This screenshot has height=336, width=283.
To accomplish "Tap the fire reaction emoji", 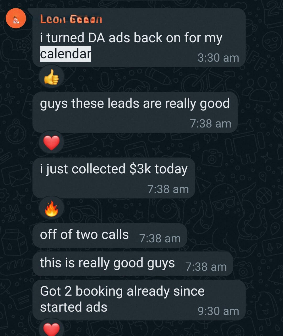I will coord(51,209).
